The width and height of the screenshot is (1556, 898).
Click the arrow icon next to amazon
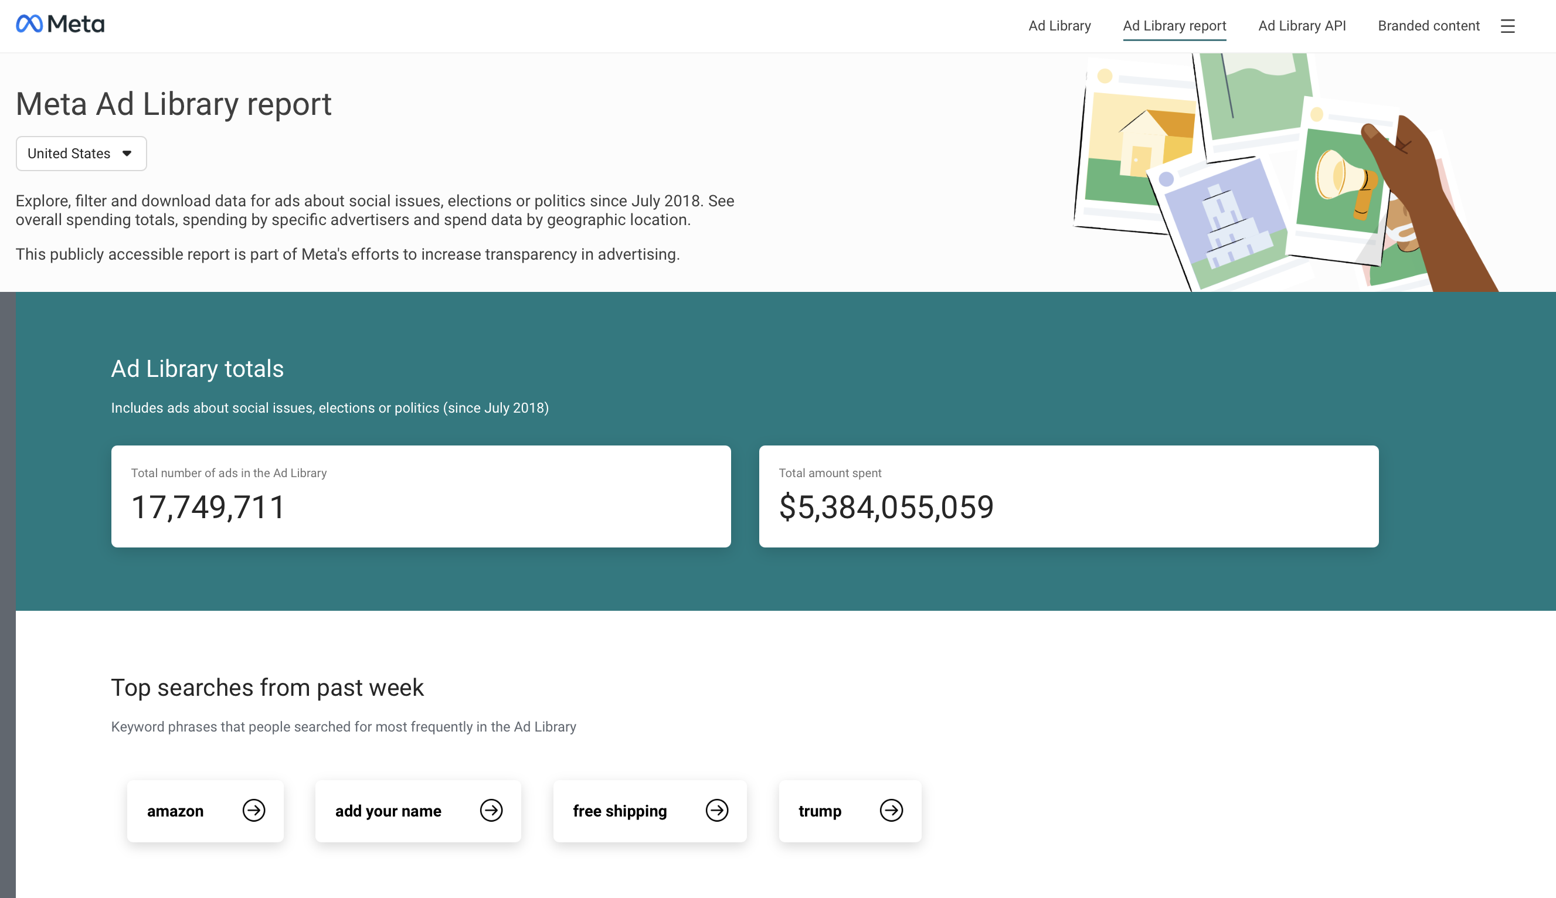[253, 811]
